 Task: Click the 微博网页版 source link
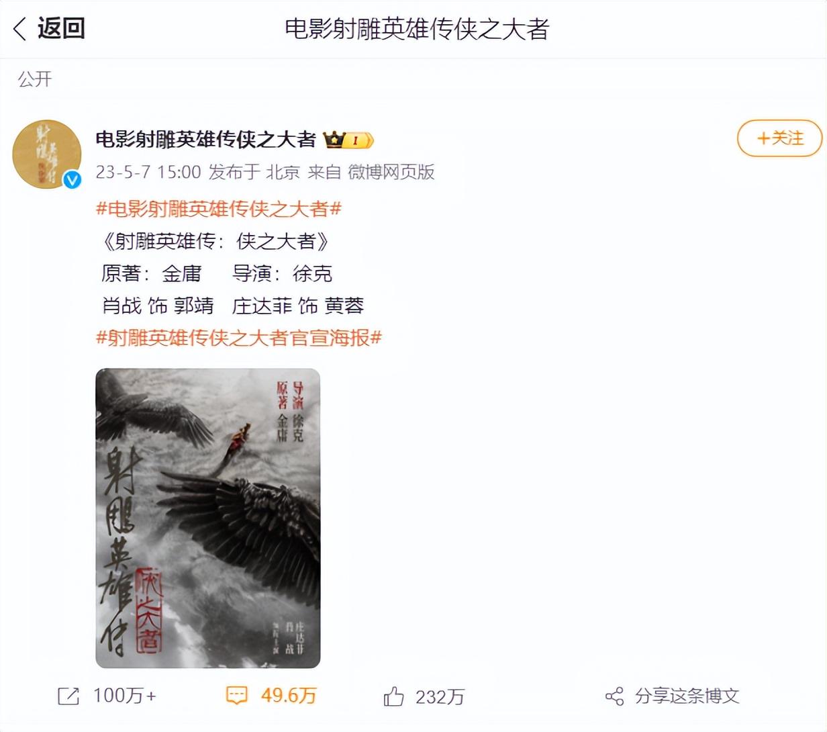pyautogui.click(x=391, y=172)
